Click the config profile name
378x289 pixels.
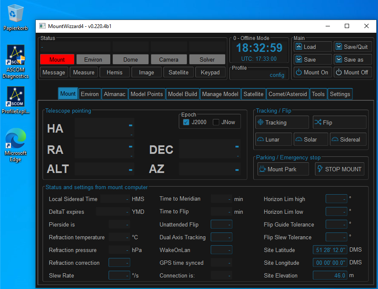277,75
